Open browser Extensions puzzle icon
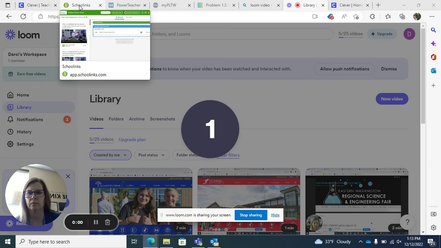The width and height of the screenshot is (441, 248). [372, 17]
